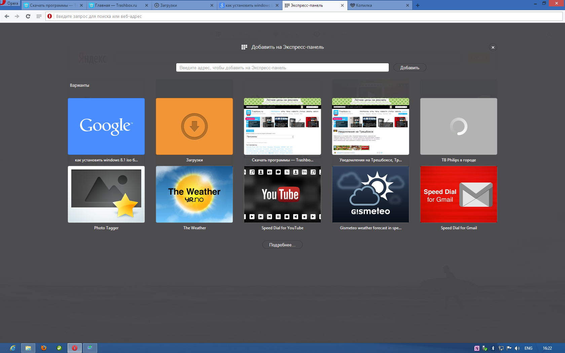Open Internet Explorer from the taskbar

[12, 348]
